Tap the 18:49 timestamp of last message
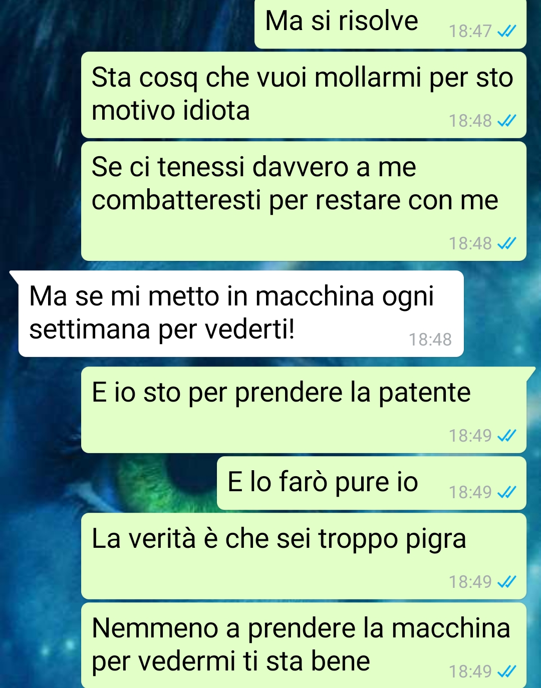 point(470,671)
